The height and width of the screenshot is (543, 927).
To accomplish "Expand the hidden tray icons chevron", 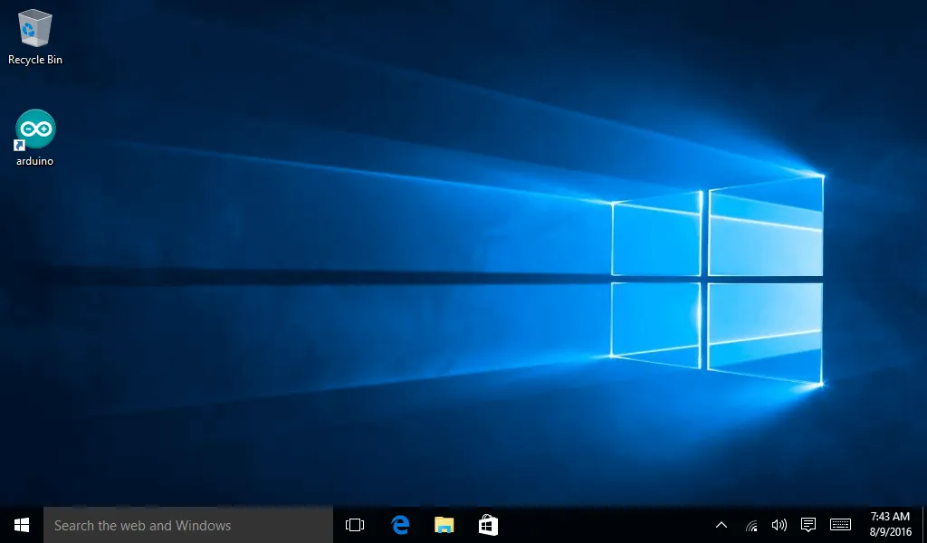I will [x=722, y=525].
